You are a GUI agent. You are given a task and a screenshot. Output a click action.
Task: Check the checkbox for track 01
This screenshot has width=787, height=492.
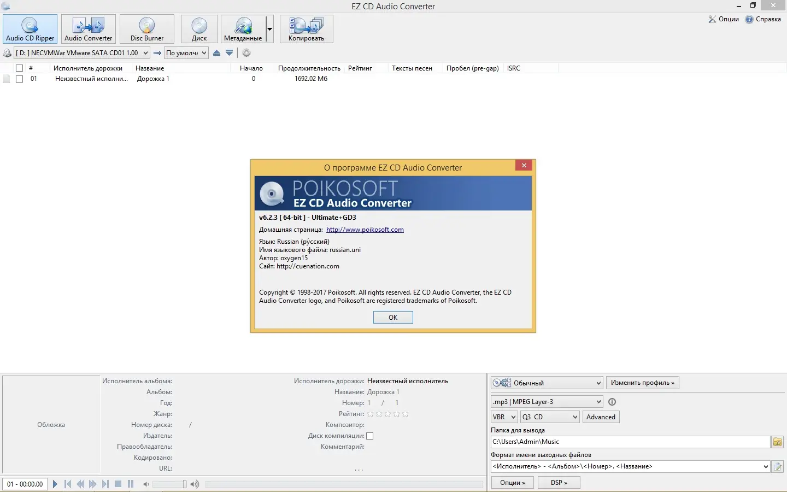pyautogui.click(x=20, y=79)
